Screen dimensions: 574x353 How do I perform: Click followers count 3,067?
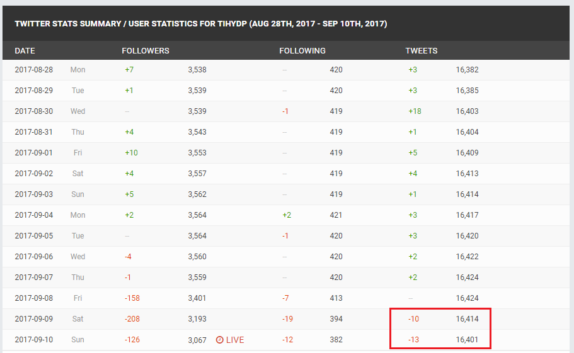[x=197, y=340]
